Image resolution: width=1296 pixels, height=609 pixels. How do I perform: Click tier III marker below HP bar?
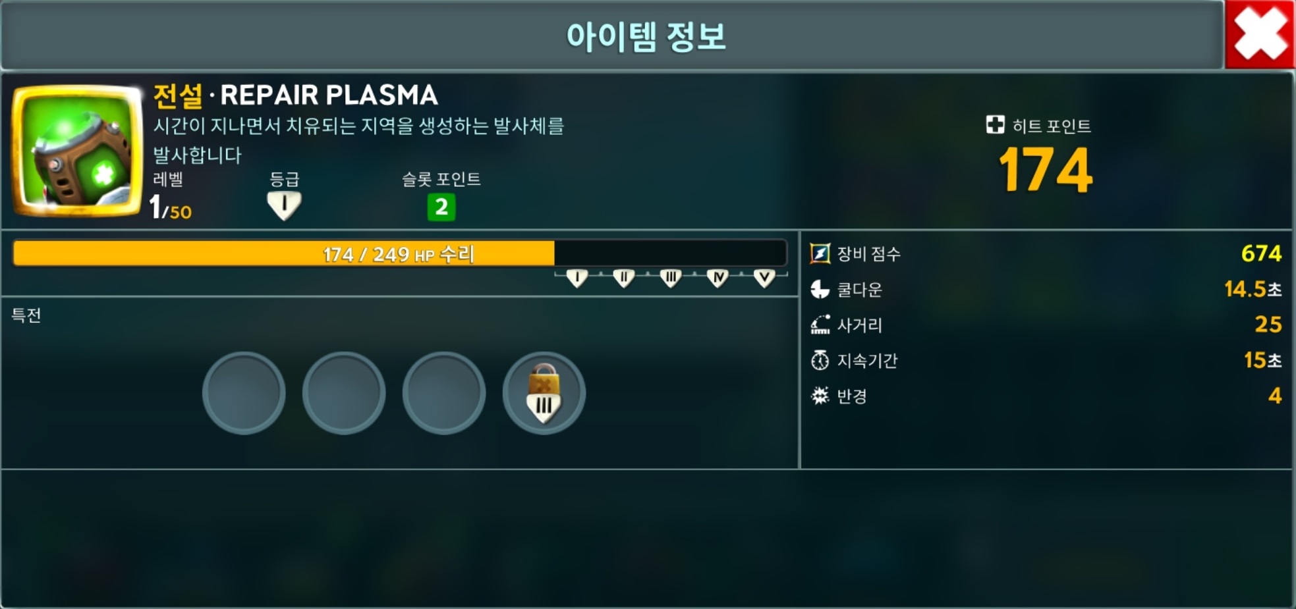click(671, 278)
